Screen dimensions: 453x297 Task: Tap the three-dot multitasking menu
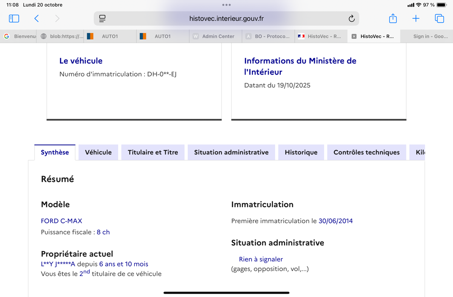(x=226, y=5)
